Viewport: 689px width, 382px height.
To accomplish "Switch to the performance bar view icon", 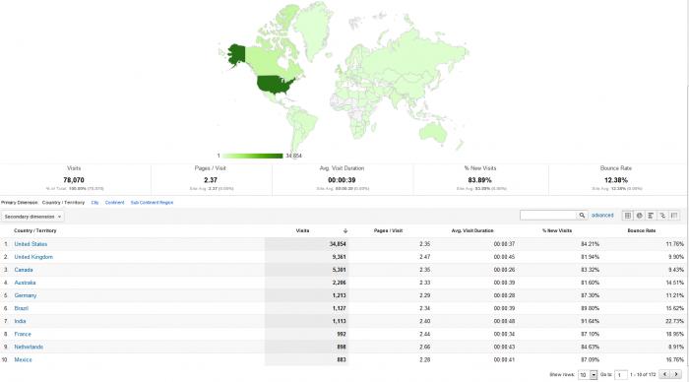I will pyautogui.click(x=651, y=216).
